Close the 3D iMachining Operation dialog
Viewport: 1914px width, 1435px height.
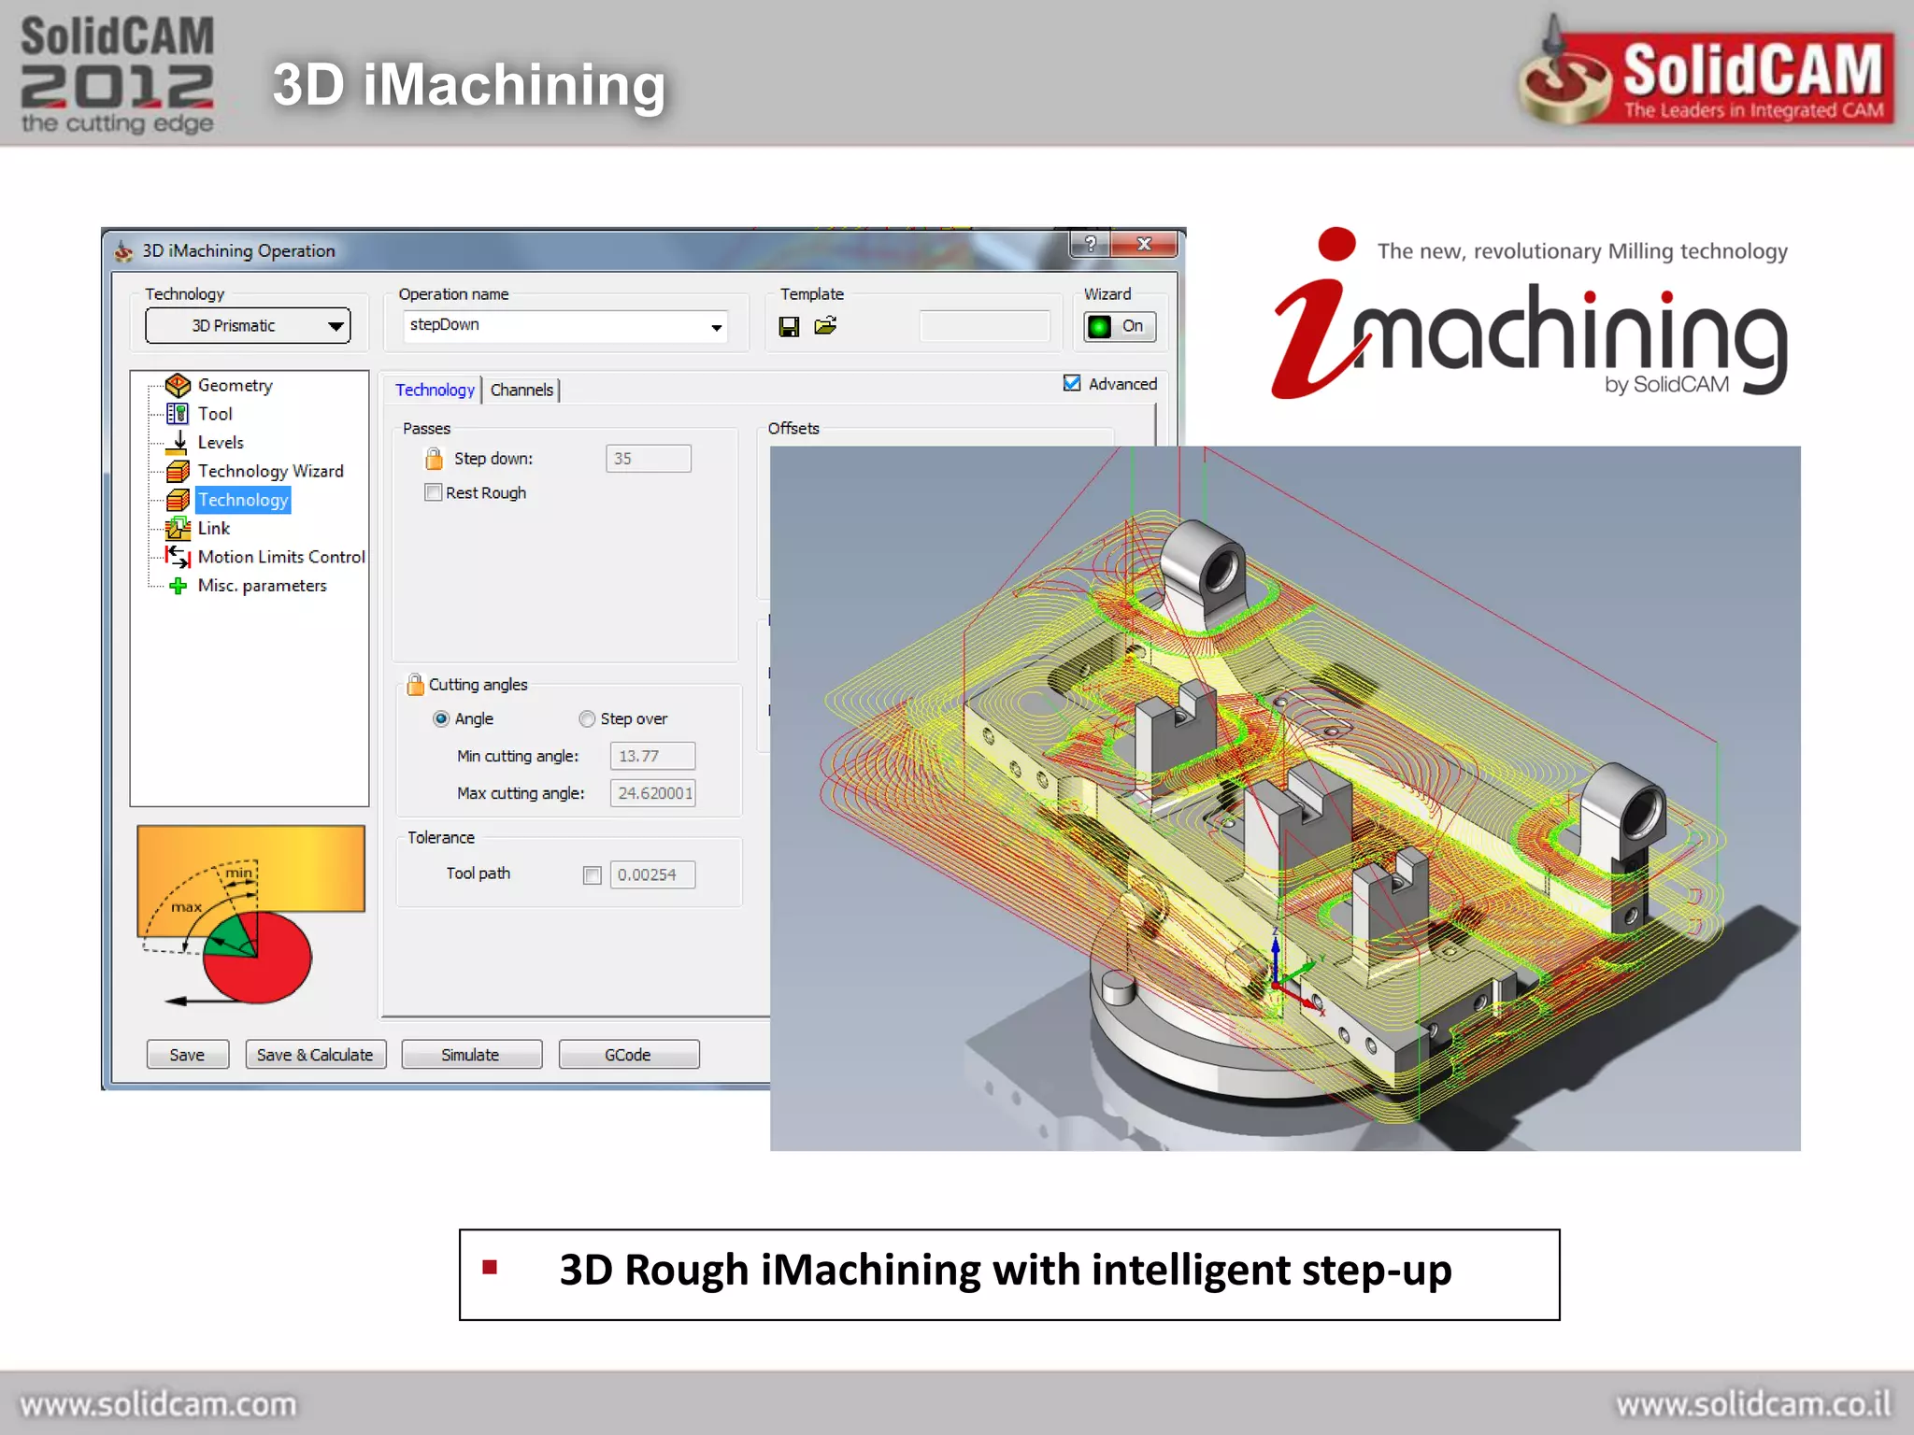coord(1145,244)
